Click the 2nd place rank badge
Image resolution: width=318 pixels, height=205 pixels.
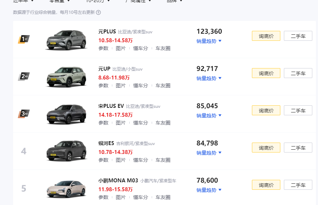point(23,76)
